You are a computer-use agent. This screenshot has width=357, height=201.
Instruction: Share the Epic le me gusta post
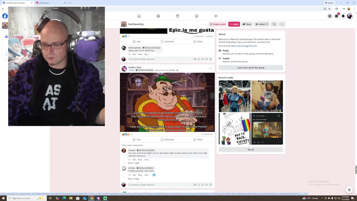[198, 42]
